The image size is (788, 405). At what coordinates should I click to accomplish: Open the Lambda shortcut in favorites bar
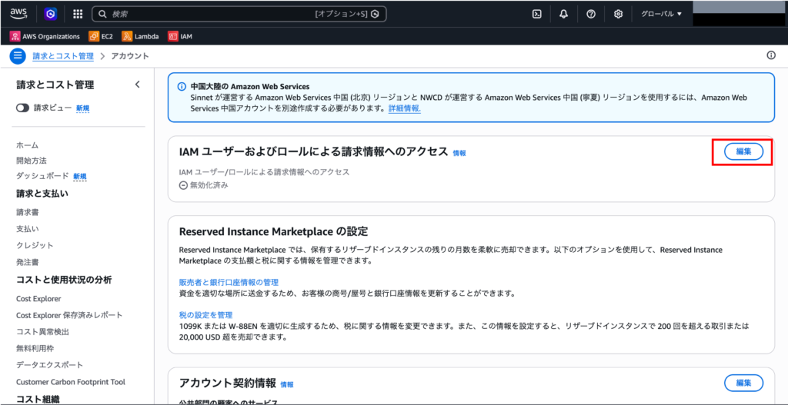point(139,36)
